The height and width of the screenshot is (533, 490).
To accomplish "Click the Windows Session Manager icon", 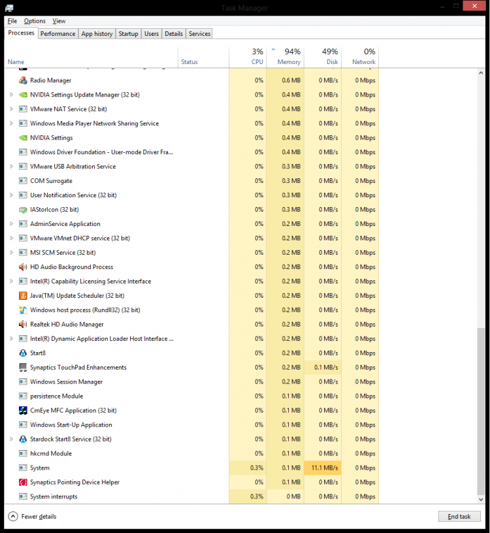I will 23,381.
